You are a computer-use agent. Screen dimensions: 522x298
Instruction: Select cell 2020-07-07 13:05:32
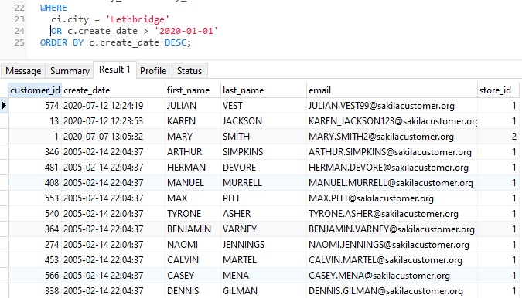[x=113, y=137]
